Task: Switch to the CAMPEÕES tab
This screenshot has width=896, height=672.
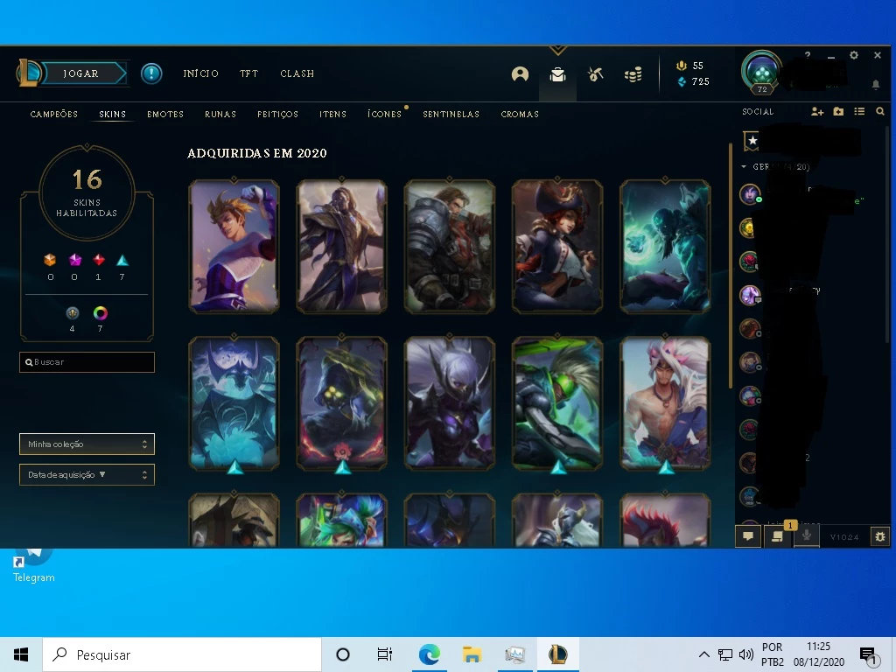Action: pyautogui.click(x=53, y=115)
